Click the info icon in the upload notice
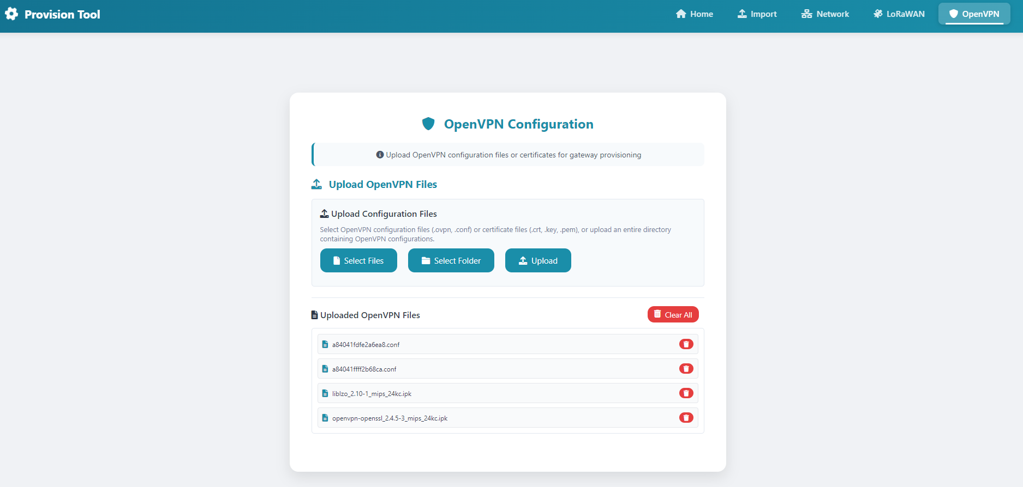Viewport: 1023px width, 487px height. pos(380,155)
